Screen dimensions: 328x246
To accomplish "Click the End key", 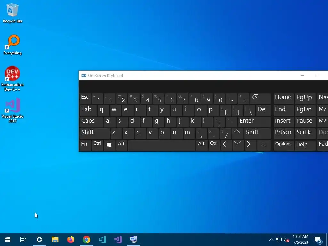I will coord(284,110).
